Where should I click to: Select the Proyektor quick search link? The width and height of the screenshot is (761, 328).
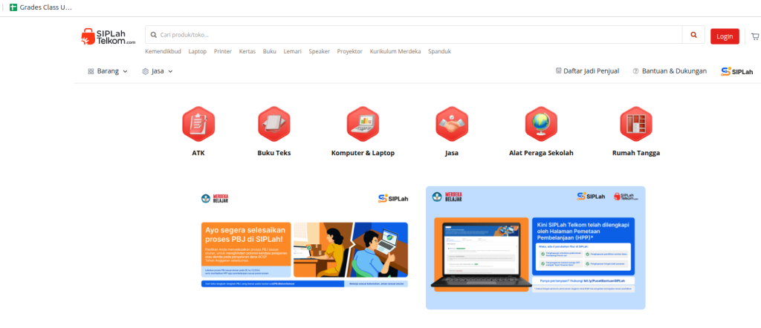click(x=350, y=51)
